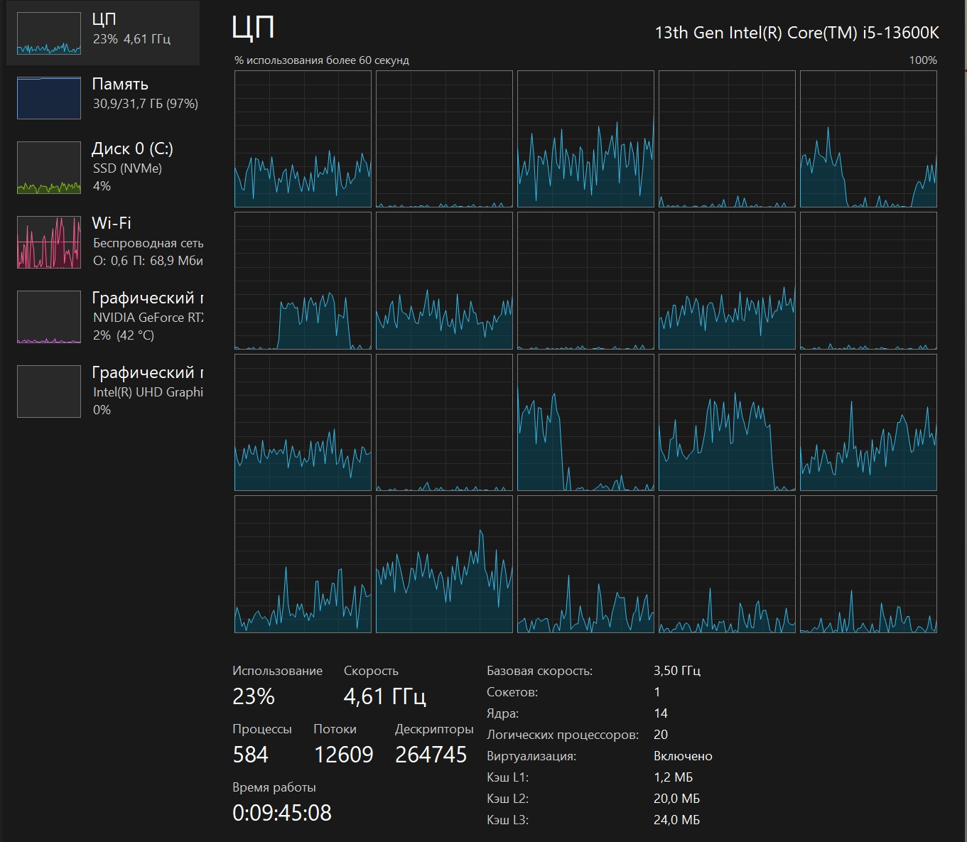Open the Память usage thumbnail
Screen dimensions: 967x842
point(49,98)
